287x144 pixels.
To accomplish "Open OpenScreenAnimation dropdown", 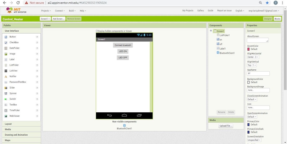I will 252,117.
